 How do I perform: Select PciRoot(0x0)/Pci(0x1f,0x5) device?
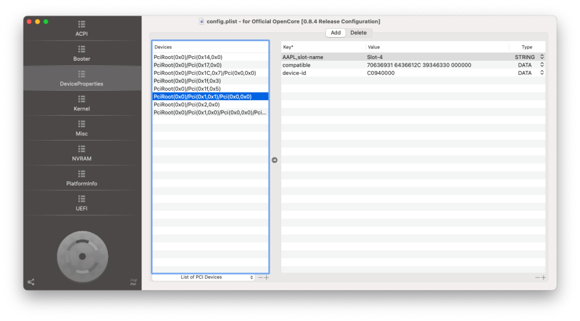click(x=210, y=89)
